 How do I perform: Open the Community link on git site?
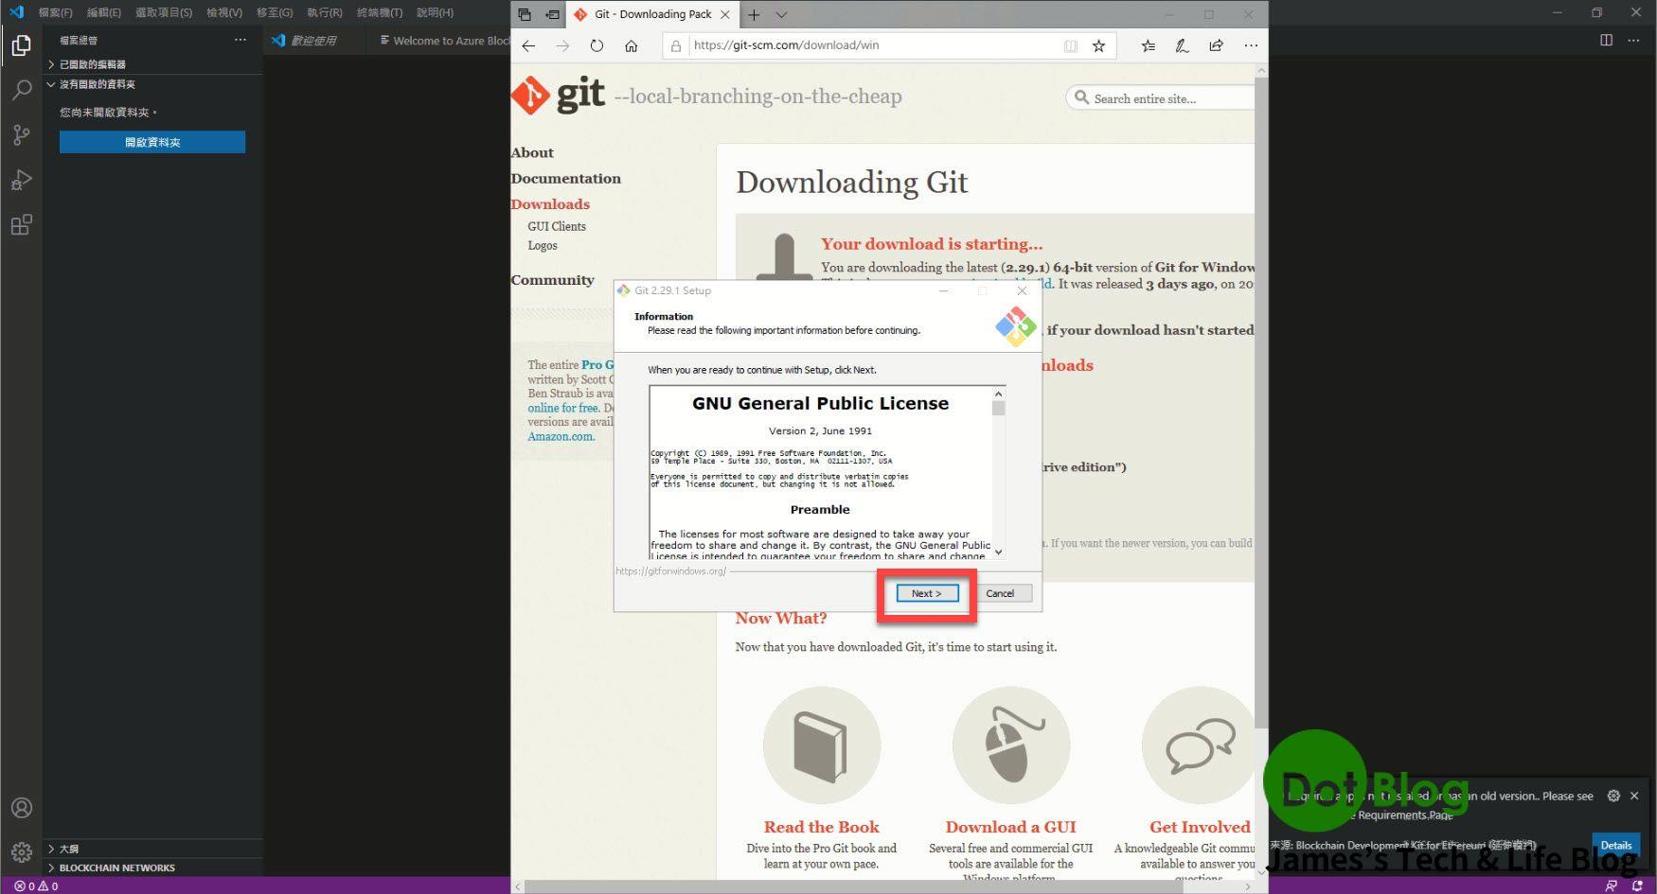coord(552,279)
